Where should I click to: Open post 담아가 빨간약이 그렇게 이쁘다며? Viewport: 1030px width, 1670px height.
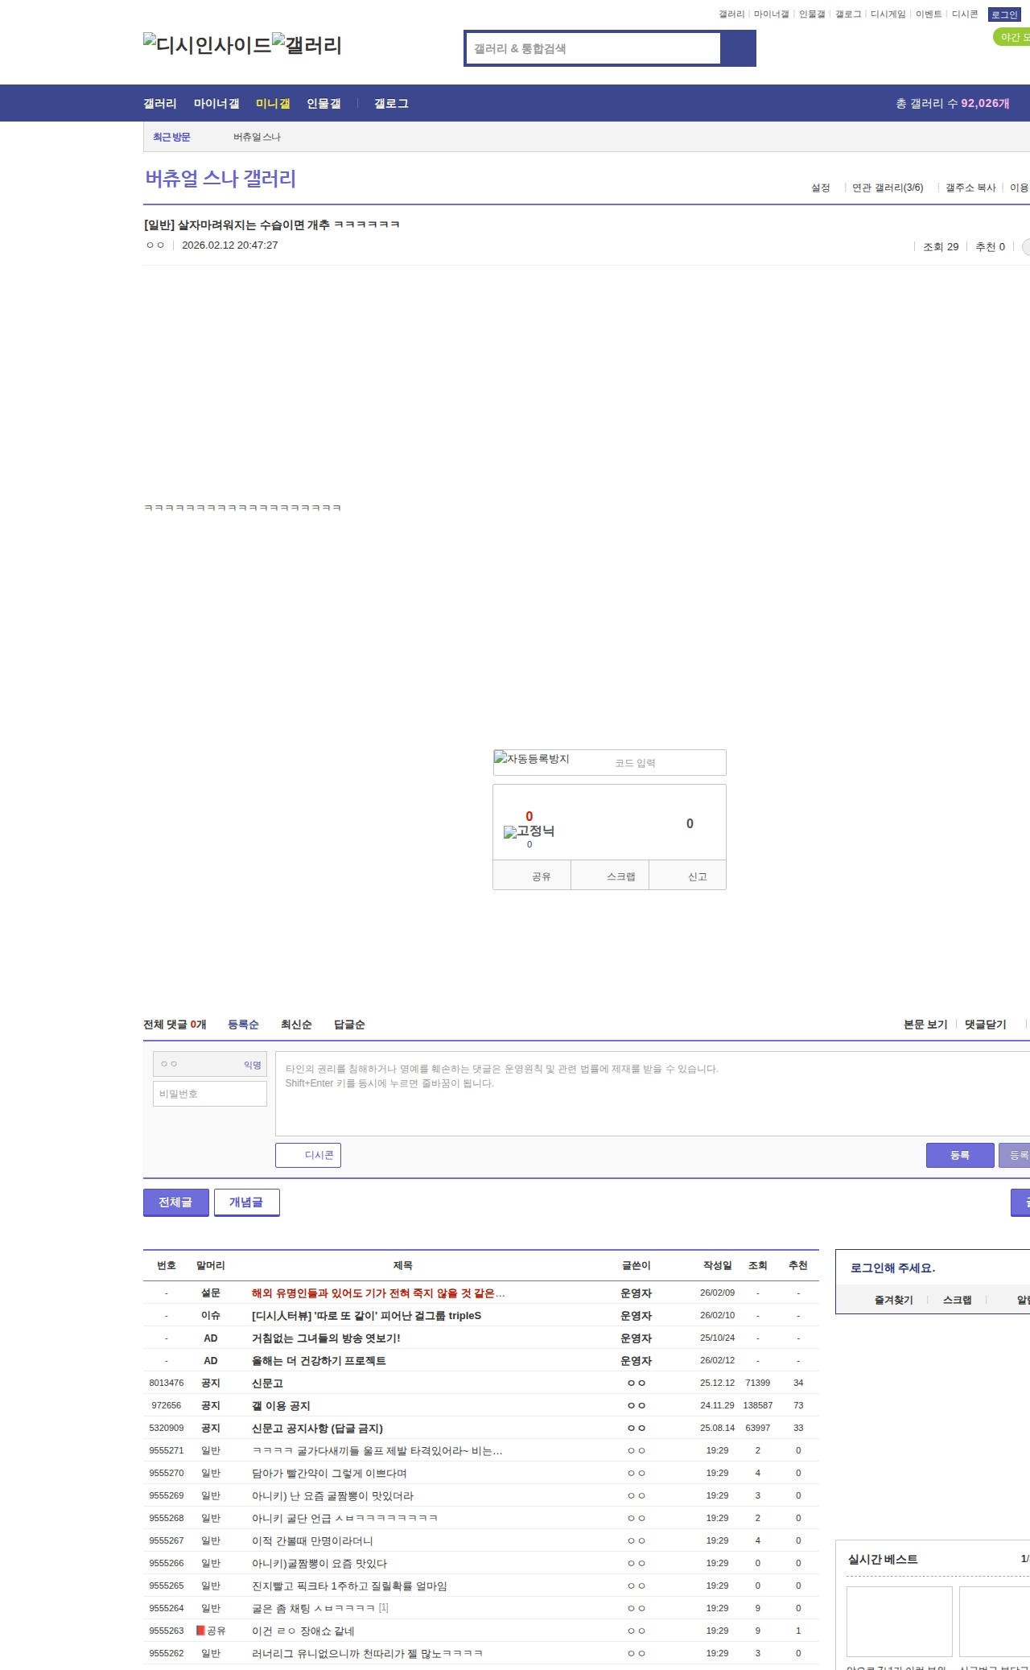[329, 1473]
